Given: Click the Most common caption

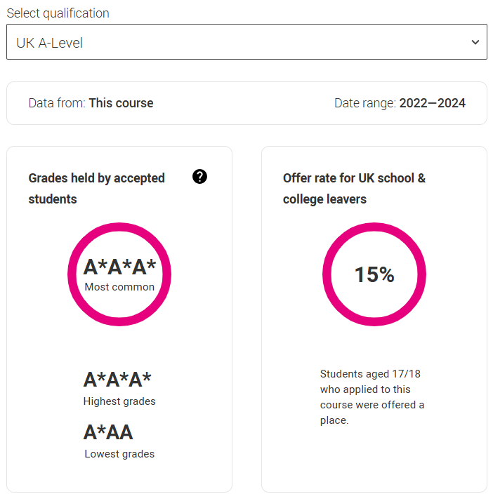Looking at the screenshot, I should 119,286.
